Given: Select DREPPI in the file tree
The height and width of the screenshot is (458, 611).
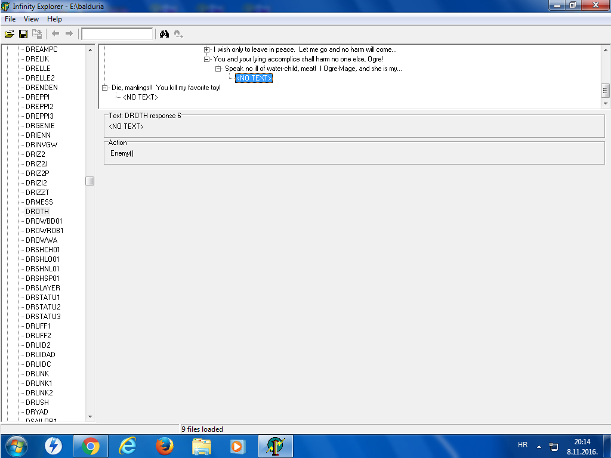Looking at the screenshot, I should click(x=38, y=97).
